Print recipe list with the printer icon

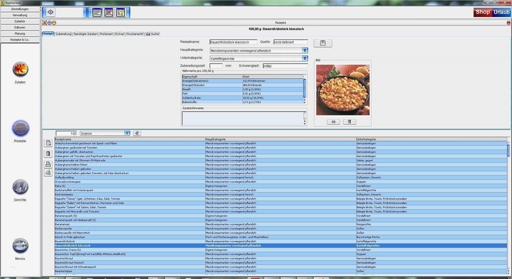click(x=48, y=164)
